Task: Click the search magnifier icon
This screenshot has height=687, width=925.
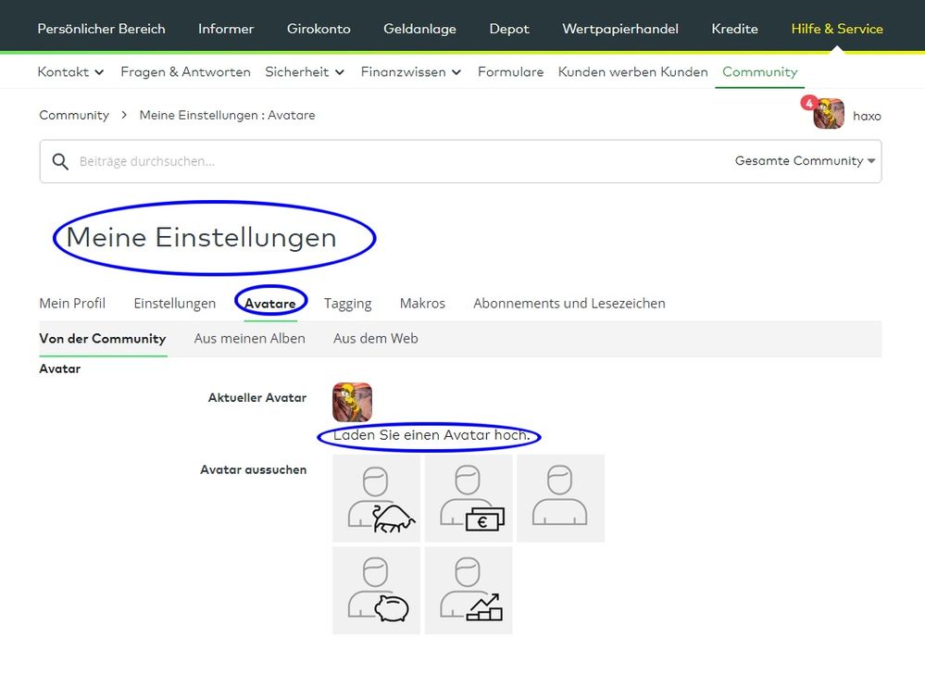Action: click(61, 162)
